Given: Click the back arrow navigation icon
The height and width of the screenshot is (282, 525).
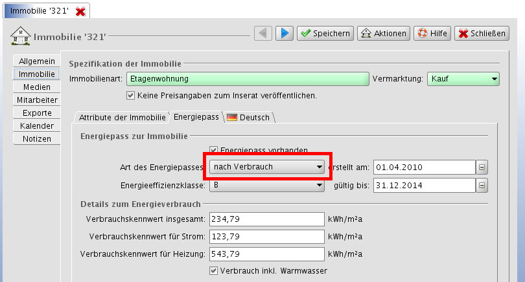Looking at the screenshot, I should click(x=262, y=33).
